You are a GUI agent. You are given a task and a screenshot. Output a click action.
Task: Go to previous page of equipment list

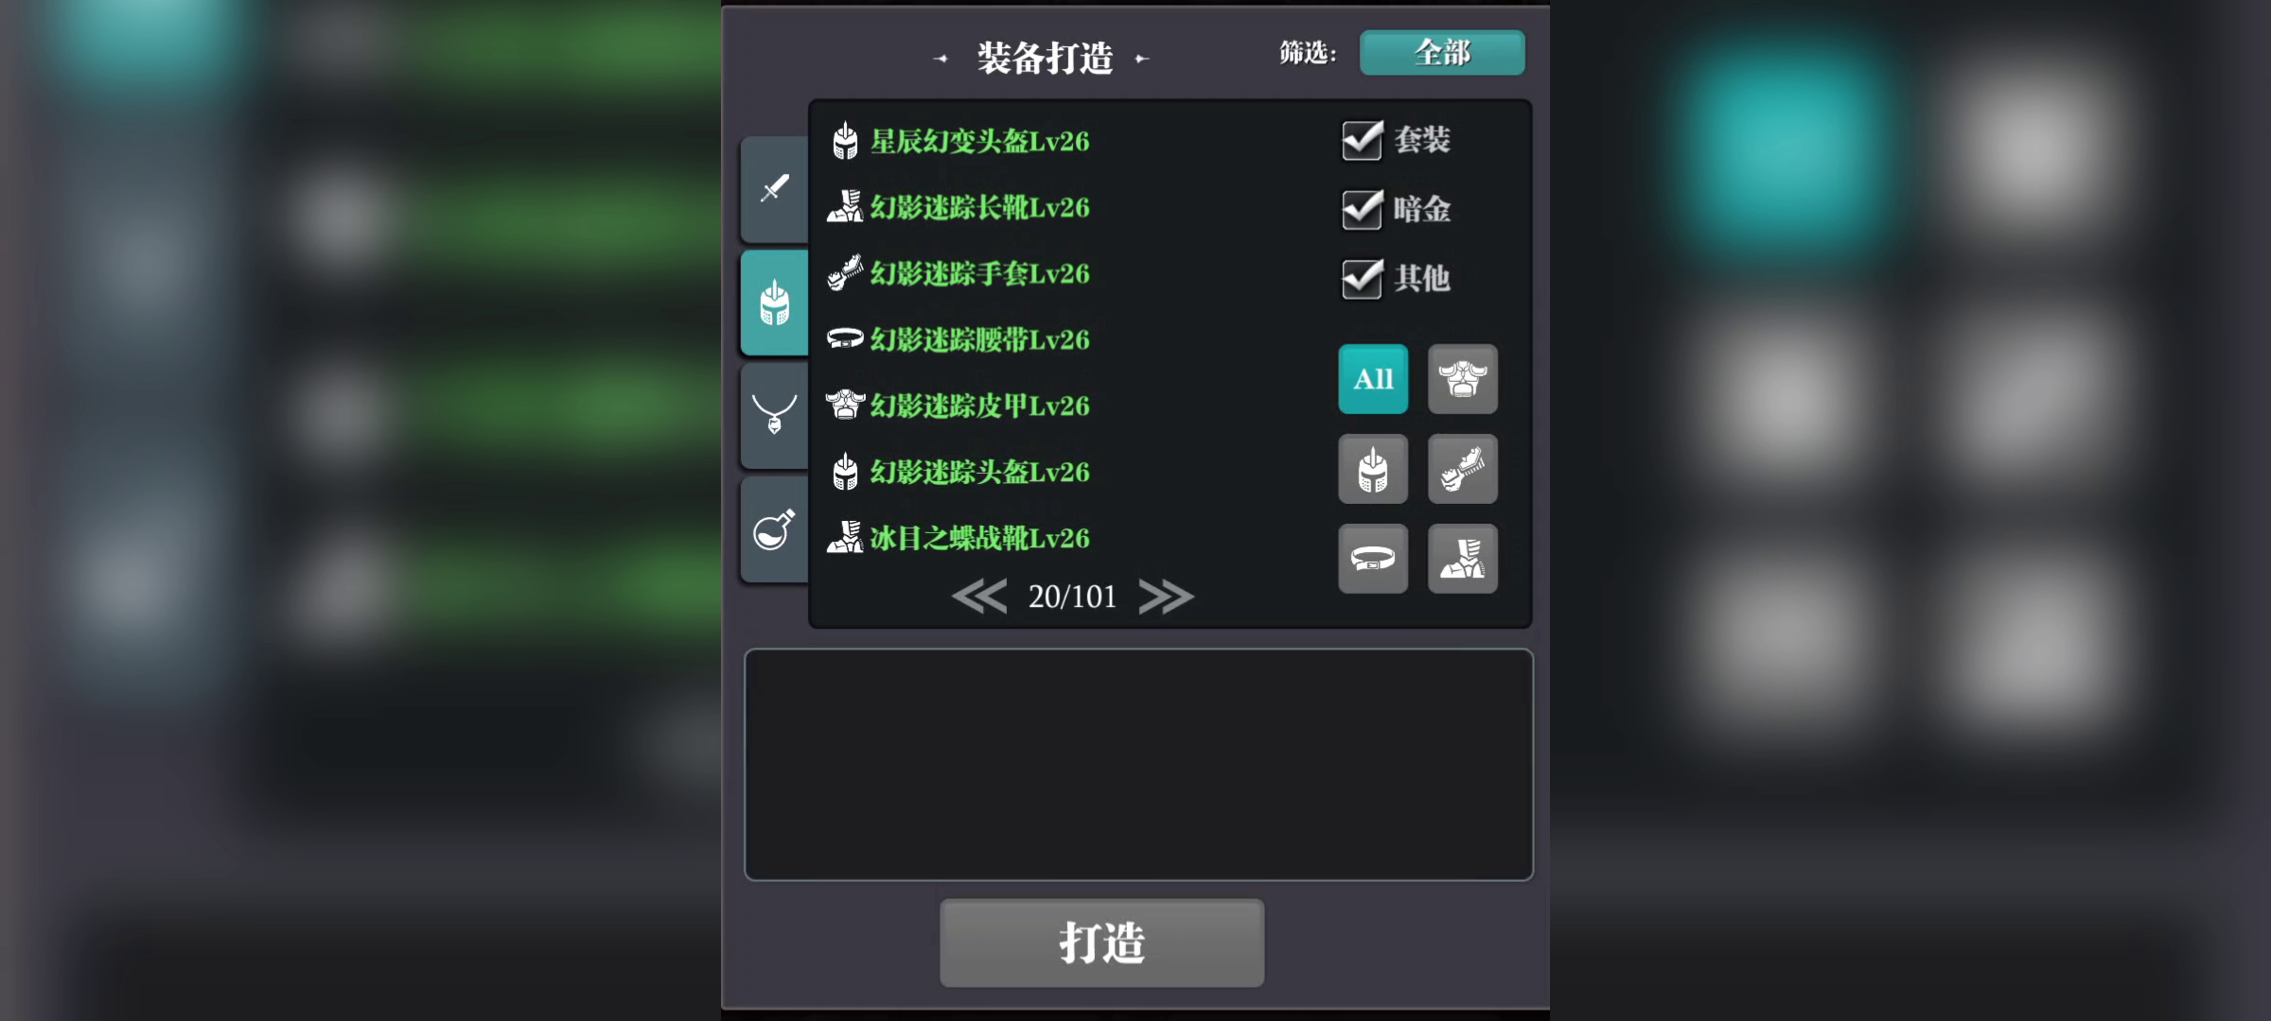point(979,597)
